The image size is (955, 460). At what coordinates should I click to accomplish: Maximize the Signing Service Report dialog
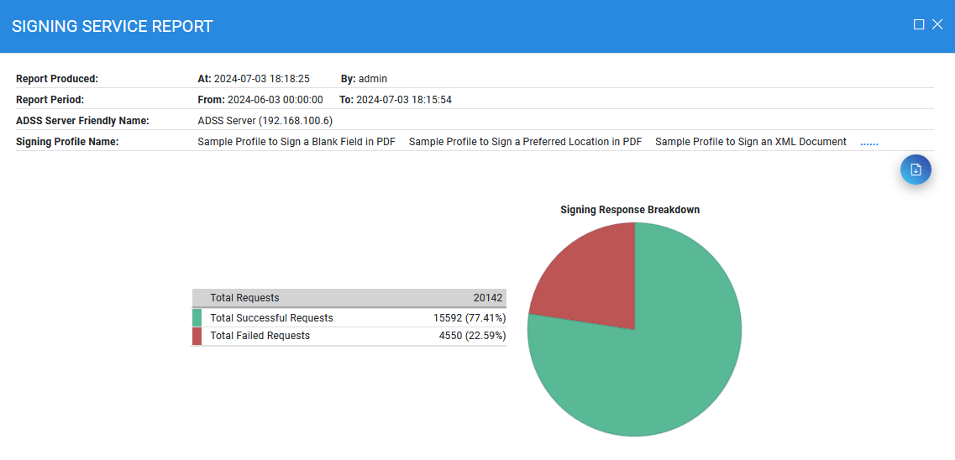919,25
